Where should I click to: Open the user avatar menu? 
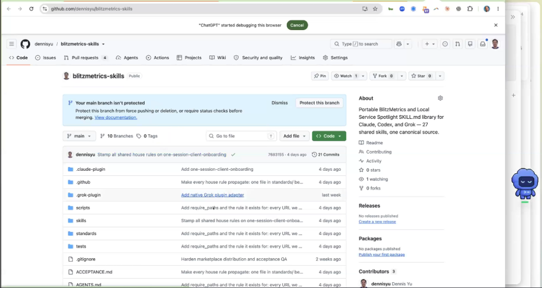coord(495,44)
